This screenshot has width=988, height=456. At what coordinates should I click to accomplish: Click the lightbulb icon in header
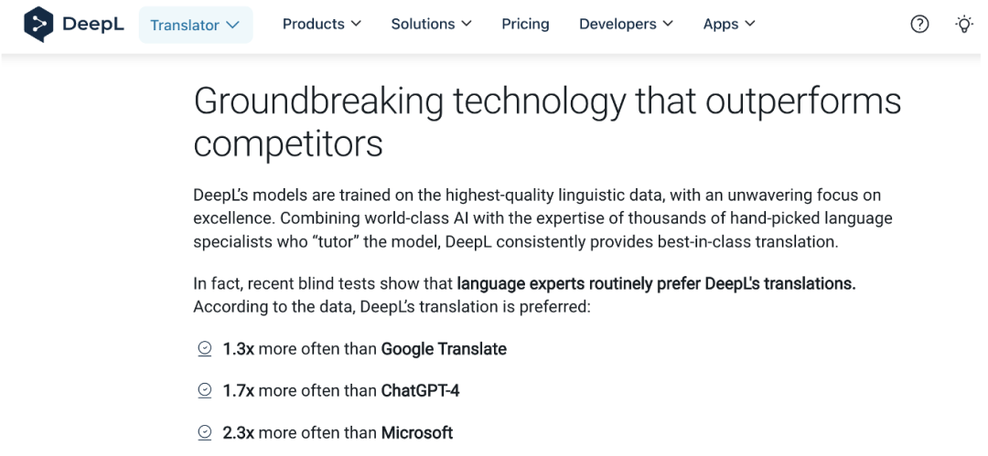pos(964,25)
